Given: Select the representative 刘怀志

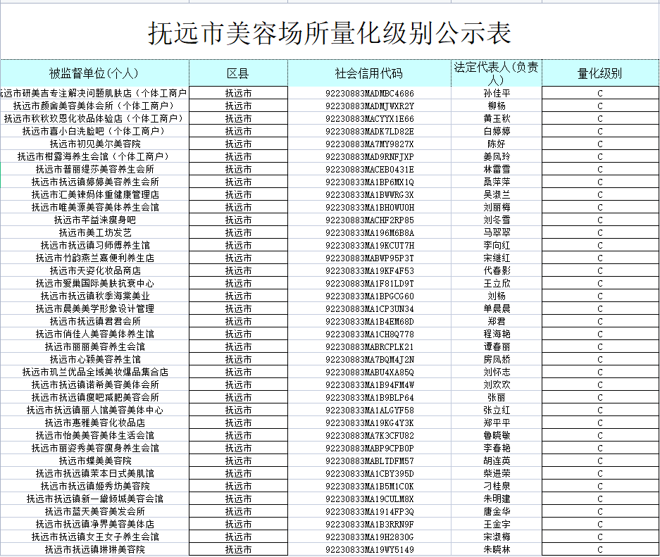Looking at the screenshot, I should (x=497, y=372).
